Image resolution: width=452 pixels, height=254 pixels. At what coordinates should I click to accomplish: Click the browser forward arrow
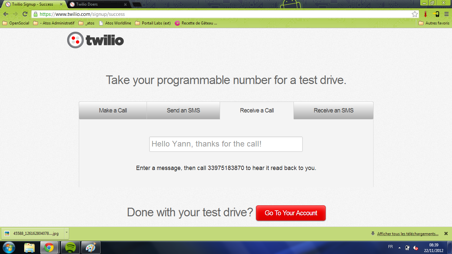[15, 14]
